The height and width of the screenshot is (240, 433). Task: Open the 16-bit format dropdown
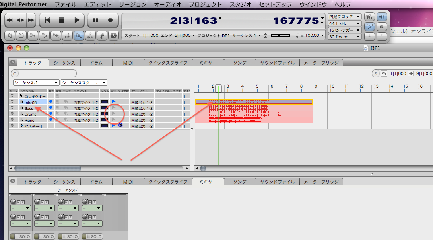(x=344, y=30)
